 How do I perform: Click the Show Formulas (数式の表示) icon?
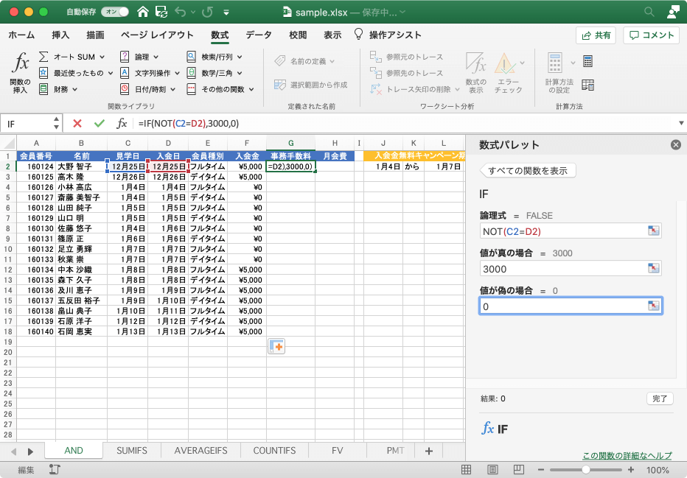(475, 65)
